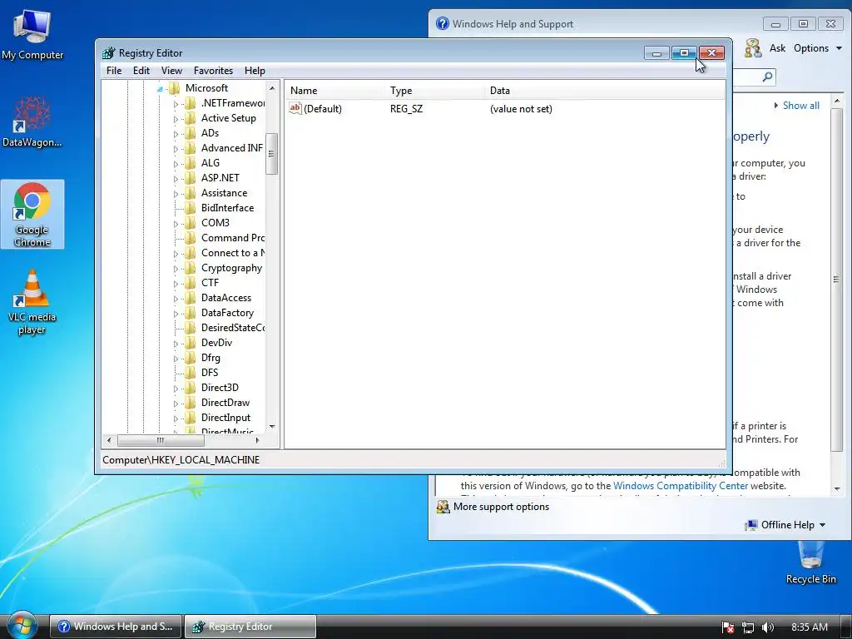852x639 pixels.
Task: Expand the Direct3D key
Action: [176, 388]
